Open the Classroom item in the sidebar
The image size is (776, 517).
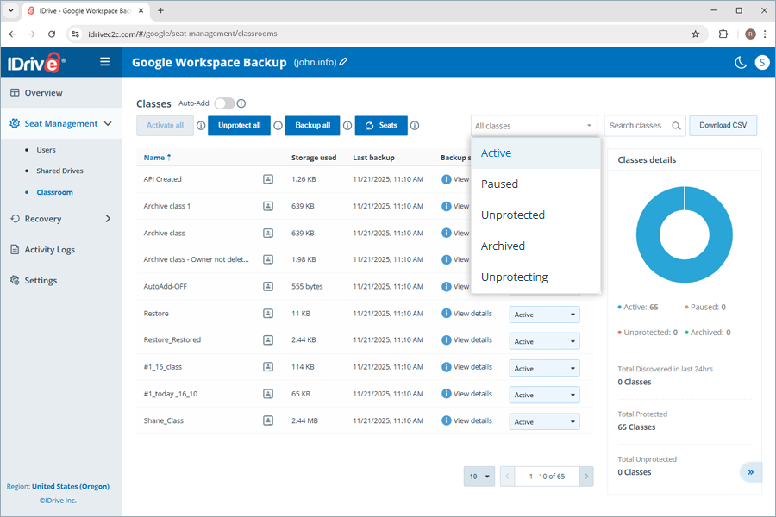53,191
